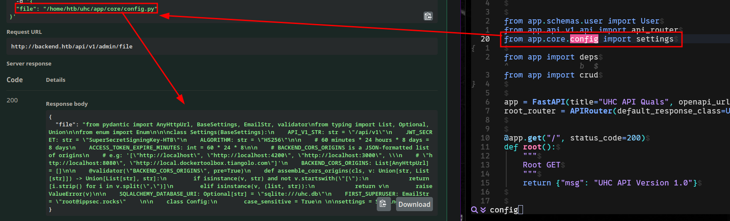Click current line number 20 in gutter
This screenshot has height=221, width=730.
[485, 39]
